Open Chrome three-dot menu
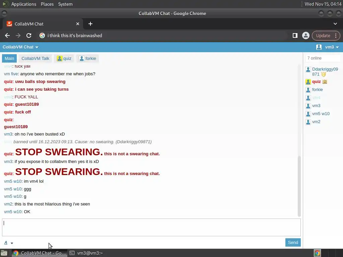Image resolution: width=343 pixels, height=257 pixels. coord(336,35)
